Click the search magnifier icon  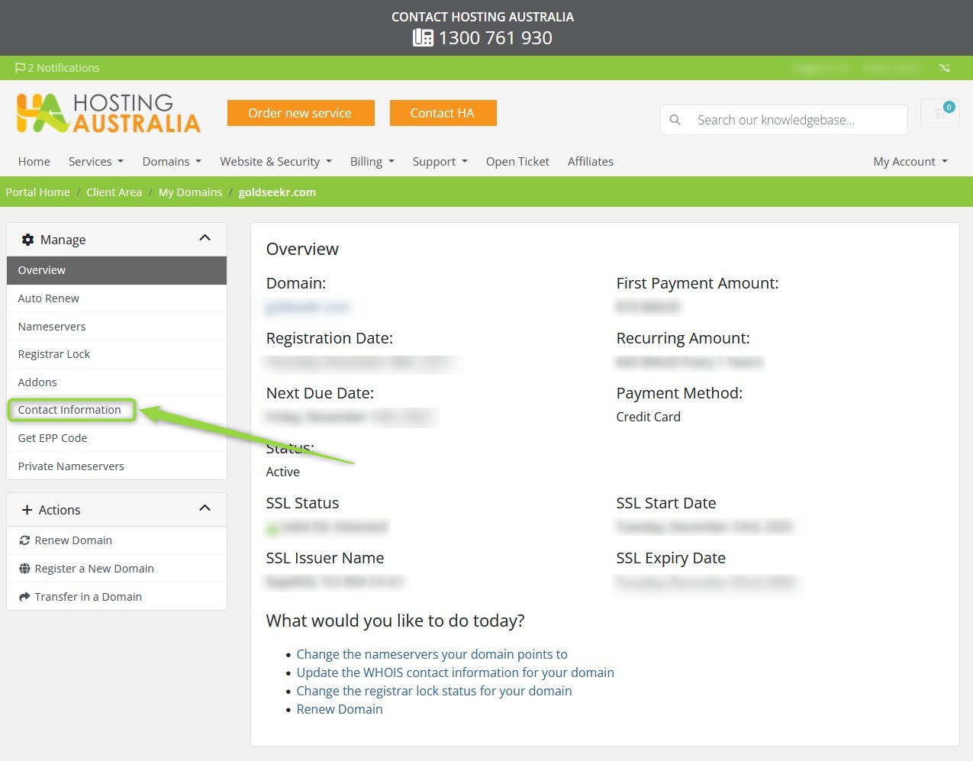pyautogui.click(x=675, y=120)
